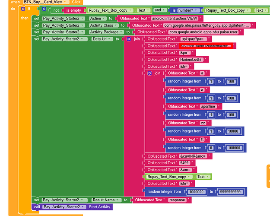Screen dimensions: 270x216
Task: Click the mutator gear on the inner join block
Action: pyautogui.click(x=149, y=73)
